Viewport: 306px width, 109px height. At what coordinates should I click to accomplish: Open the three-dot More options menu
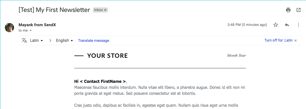pyautogui.click(x=298, y=25)
